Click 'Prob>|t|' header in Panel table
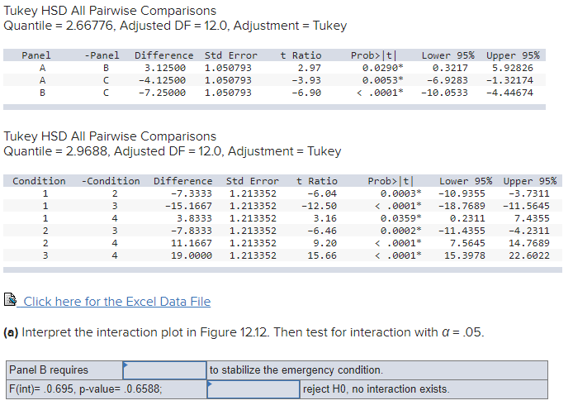The image size is (573, 410). point(373,55)
